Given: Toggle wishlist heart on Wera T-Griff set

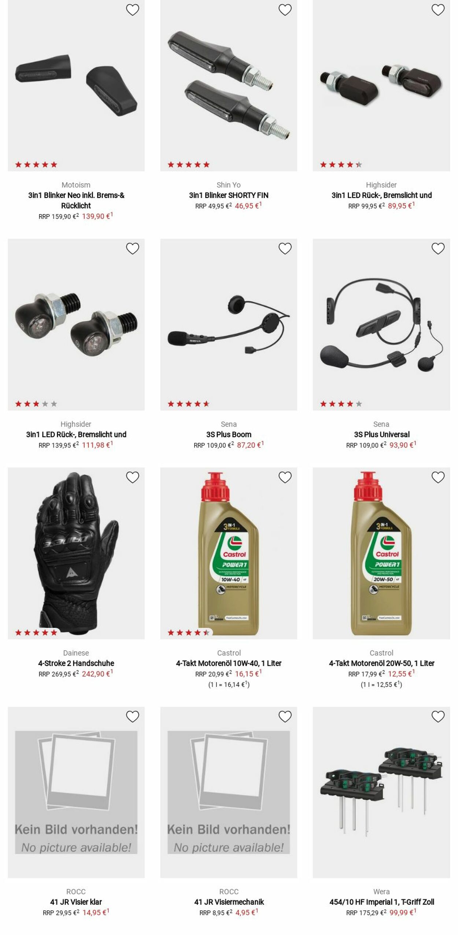Looking at the screenshot, I should 437,716.
